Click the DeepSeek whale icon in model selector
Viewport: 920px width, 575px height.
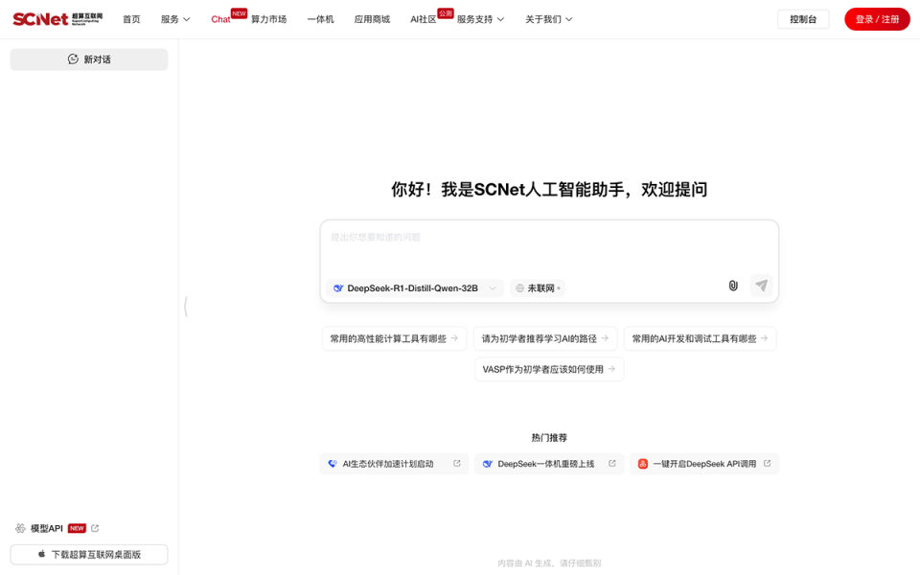[340, 287]
